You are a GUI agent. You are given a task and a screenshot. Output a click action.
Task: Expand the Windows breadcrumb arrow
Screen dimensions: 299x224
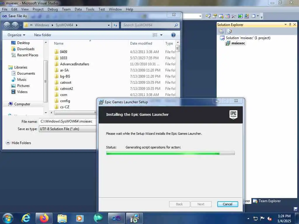53,25
